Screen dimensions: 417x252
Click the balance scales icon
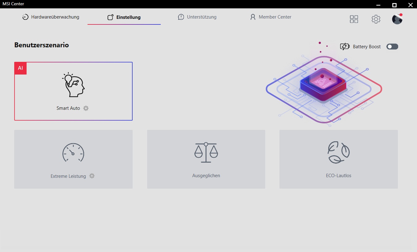click(206, 152)
